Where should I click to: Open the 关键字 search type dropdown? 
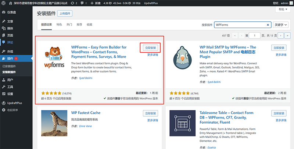[281, 25]
